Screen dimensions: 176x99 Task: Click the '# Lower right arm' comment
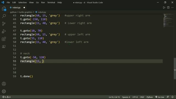click(x=78, y=23)
